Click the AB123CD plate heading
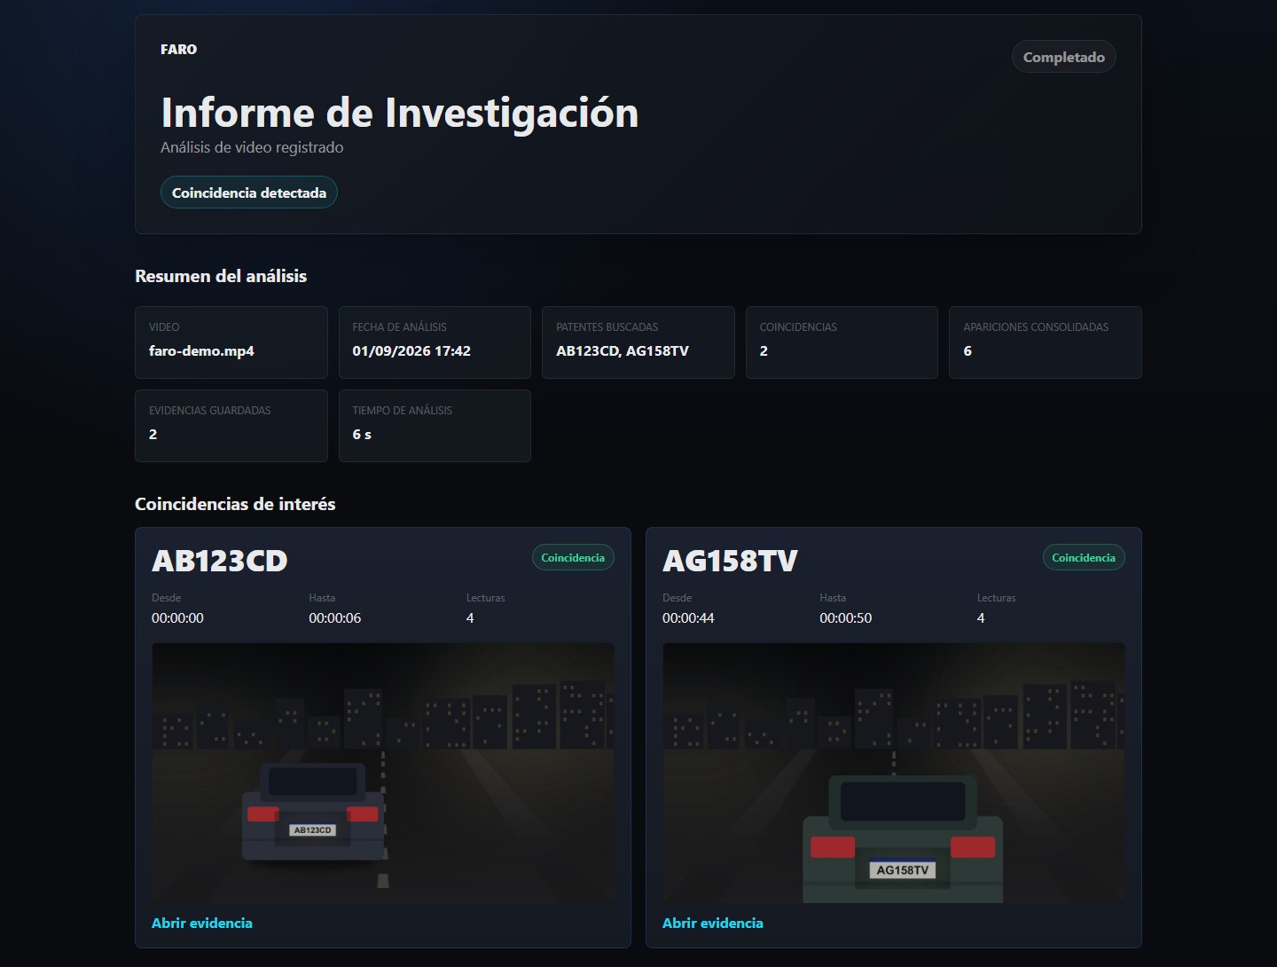 point(220,561)
